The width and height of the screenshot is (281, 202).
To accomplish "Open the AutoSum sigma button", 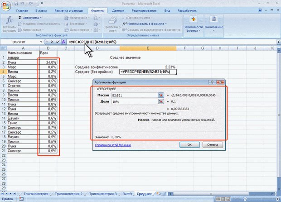I will [x=30, y=18].
